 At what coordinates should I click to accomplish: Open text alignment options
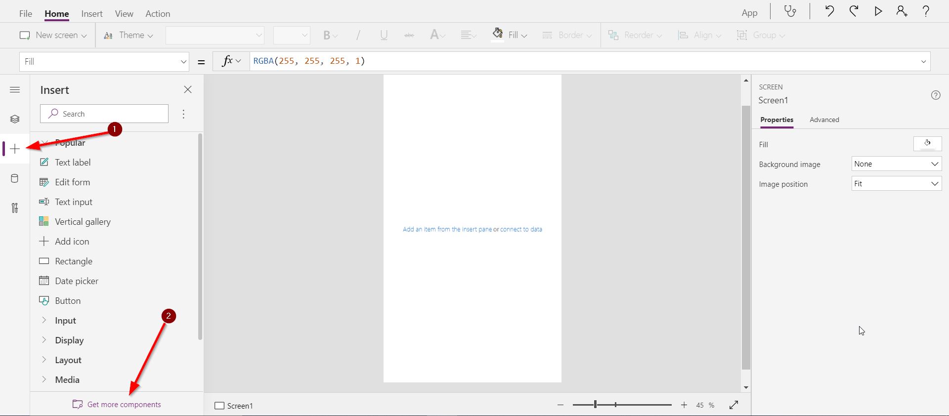pyautogui.click(x=469, y=35)
